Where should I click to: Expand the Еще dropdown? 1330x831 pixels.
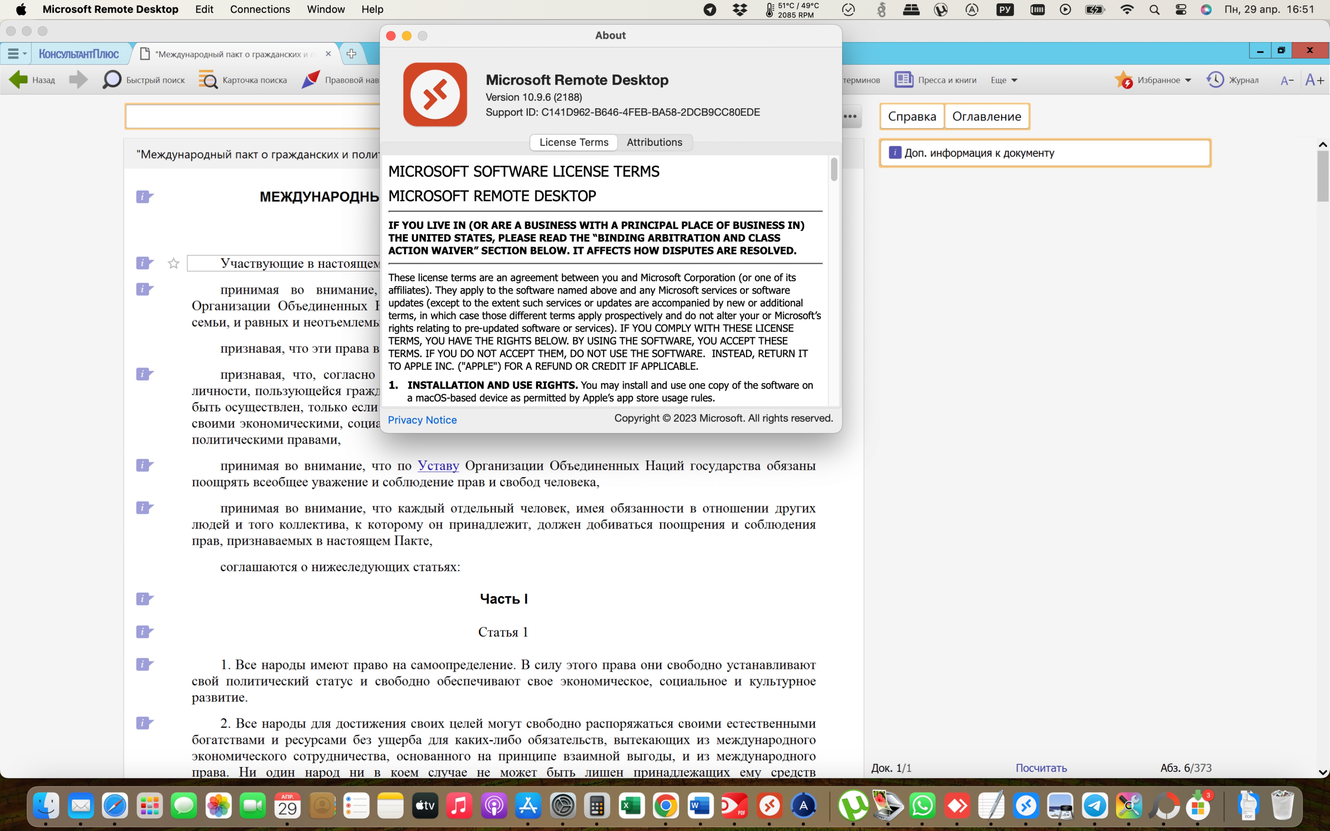pos(1004,80)
